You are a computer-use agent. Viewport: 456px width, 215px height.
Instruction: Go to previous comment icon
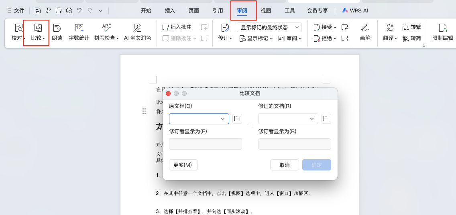[x=204, y=28]
